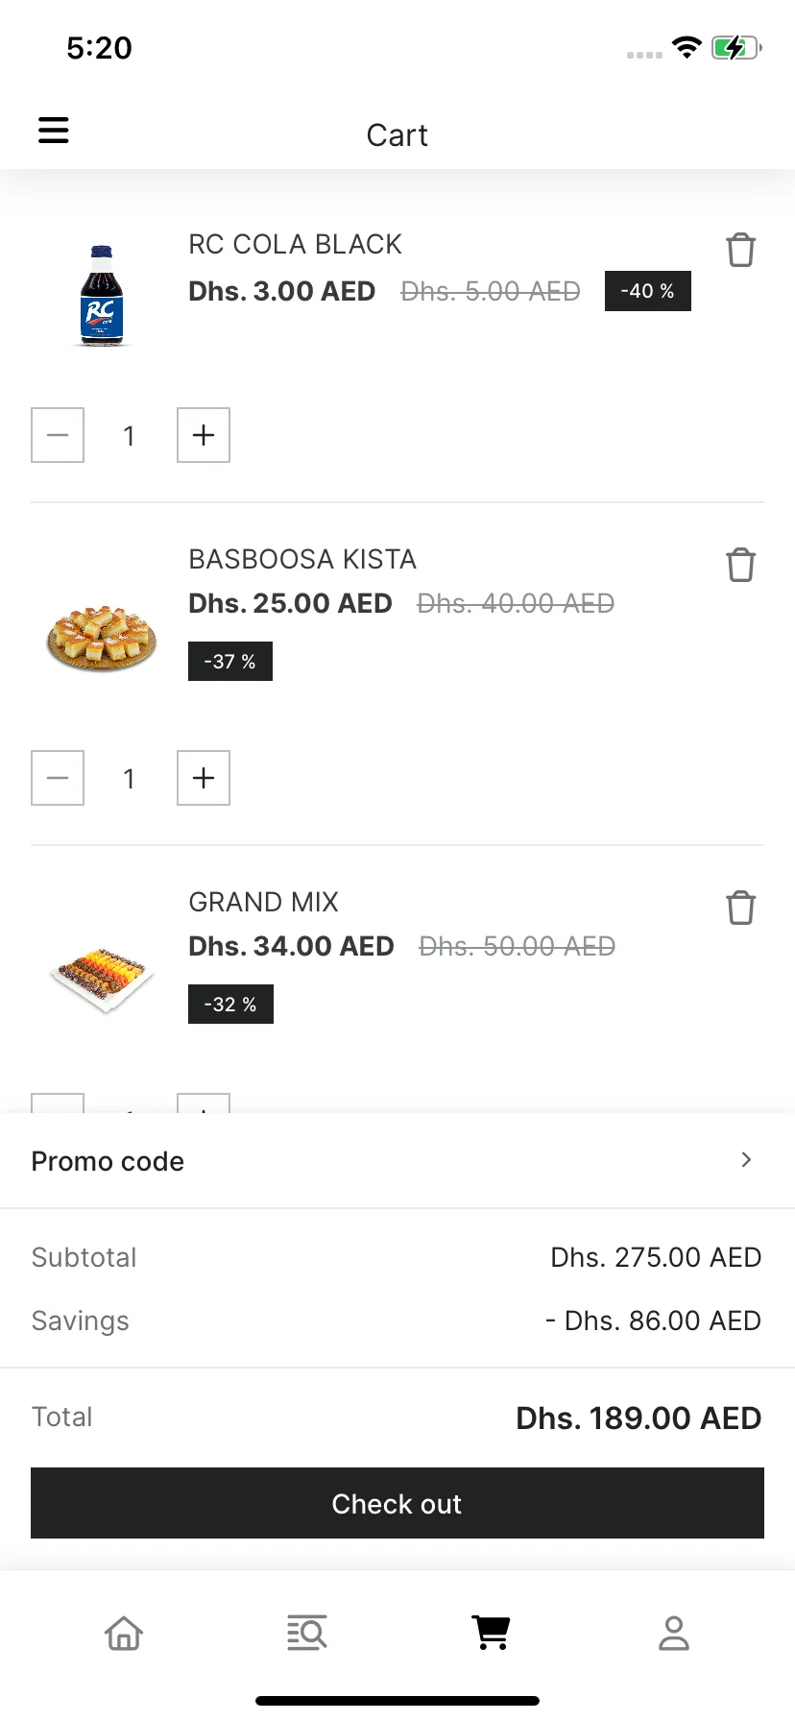
Task: Select the GRAND MIX product name
Action: click(x=264, y=903)
